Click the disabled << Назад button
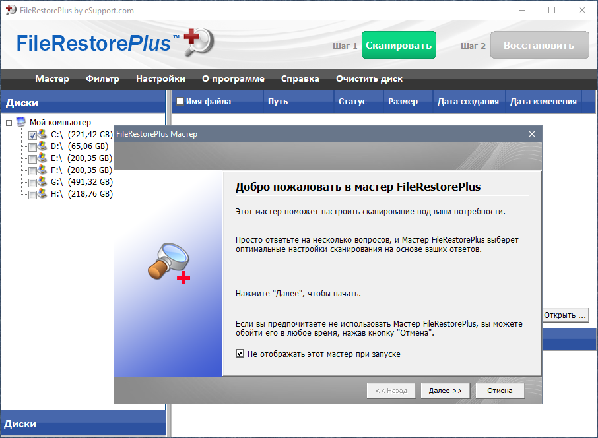The width and height of the screenshot is (598, 438). pyautogui.click(x=391, y=391)
